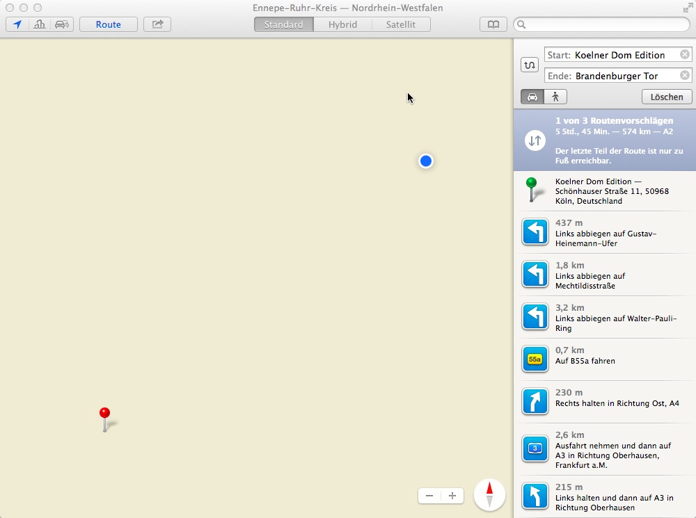Toggle the 3D buildings view icon
696x518 pixels.
click(40, 24)
